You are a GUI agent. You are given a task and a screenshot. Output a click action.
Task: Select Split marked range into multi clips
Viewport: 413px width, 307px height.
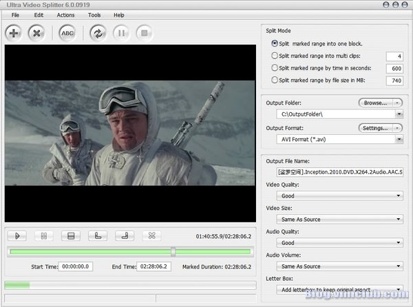[x=274, y=56]
